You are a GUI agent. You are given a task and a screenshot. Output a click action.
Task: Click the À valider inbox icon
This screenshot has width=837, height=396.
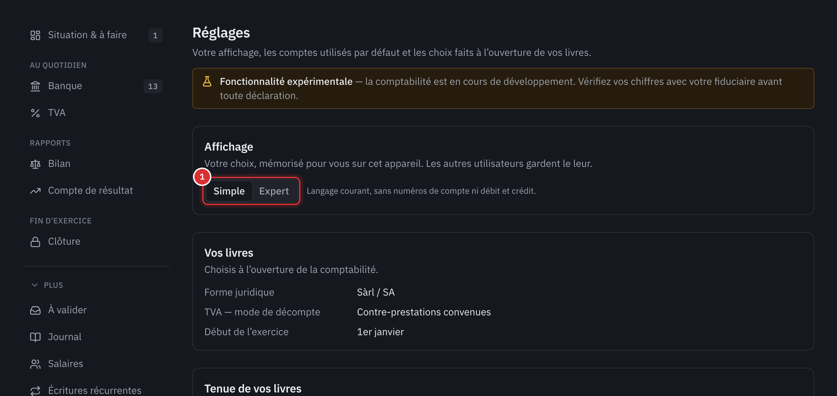(x=35, y=310)
